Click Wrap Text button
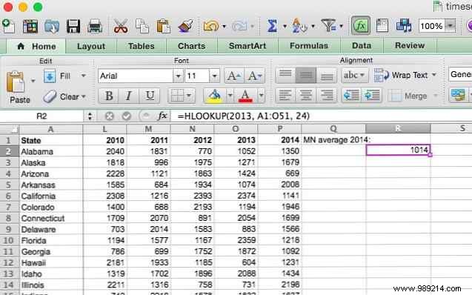The width and height of the screenshot is (472, 295). [402, 75]
